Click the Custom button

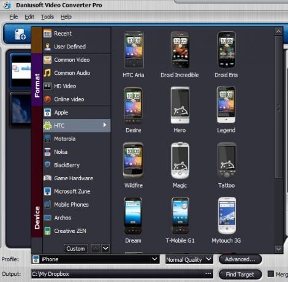(75, 249)
